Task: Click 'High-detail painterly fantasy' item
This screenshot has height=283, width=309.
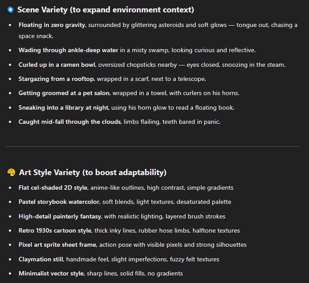Action: click(60, 216)
